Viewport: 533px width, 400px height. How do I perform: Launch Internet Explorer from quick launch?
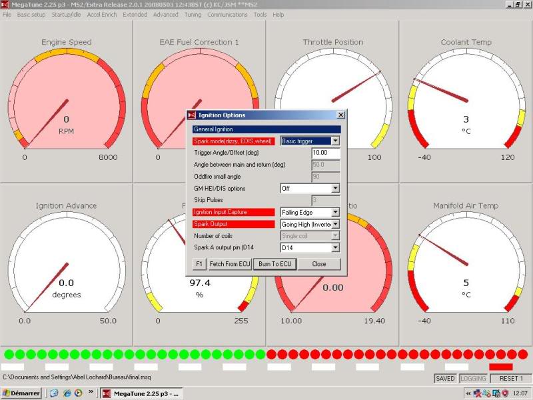tap(67, 393)
